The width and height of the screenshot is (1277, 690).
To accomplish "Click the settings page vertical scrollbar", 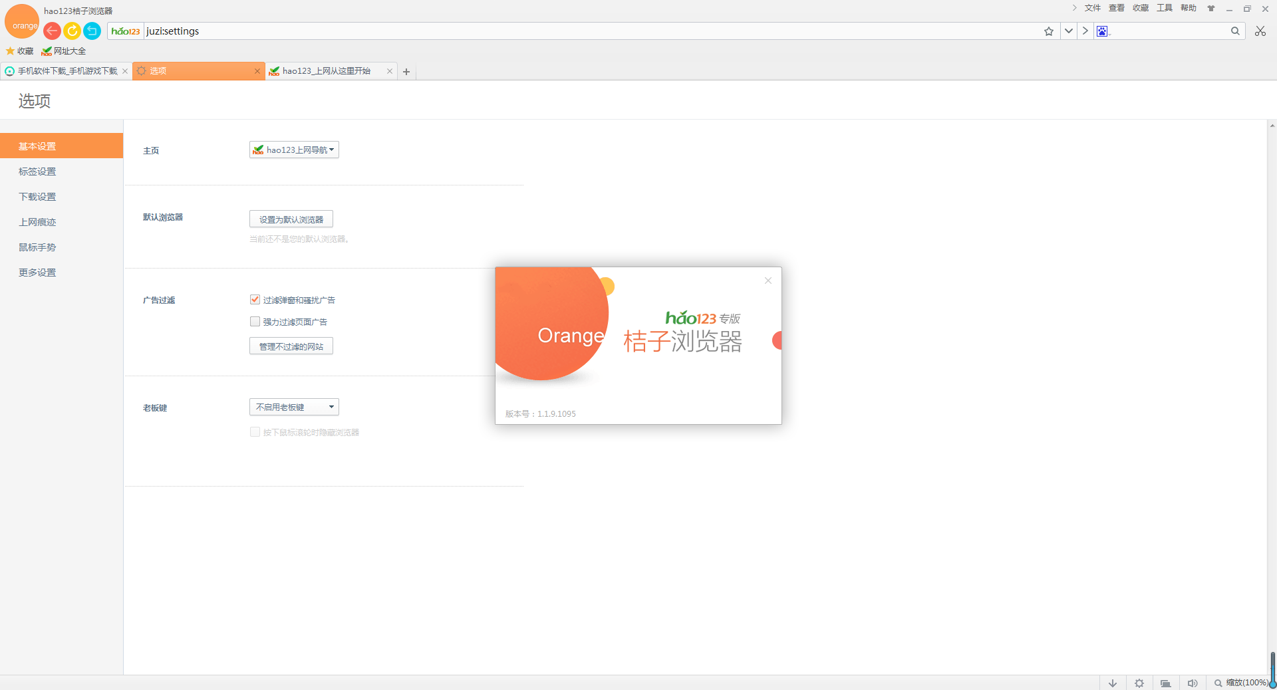I will (1272, 398).
